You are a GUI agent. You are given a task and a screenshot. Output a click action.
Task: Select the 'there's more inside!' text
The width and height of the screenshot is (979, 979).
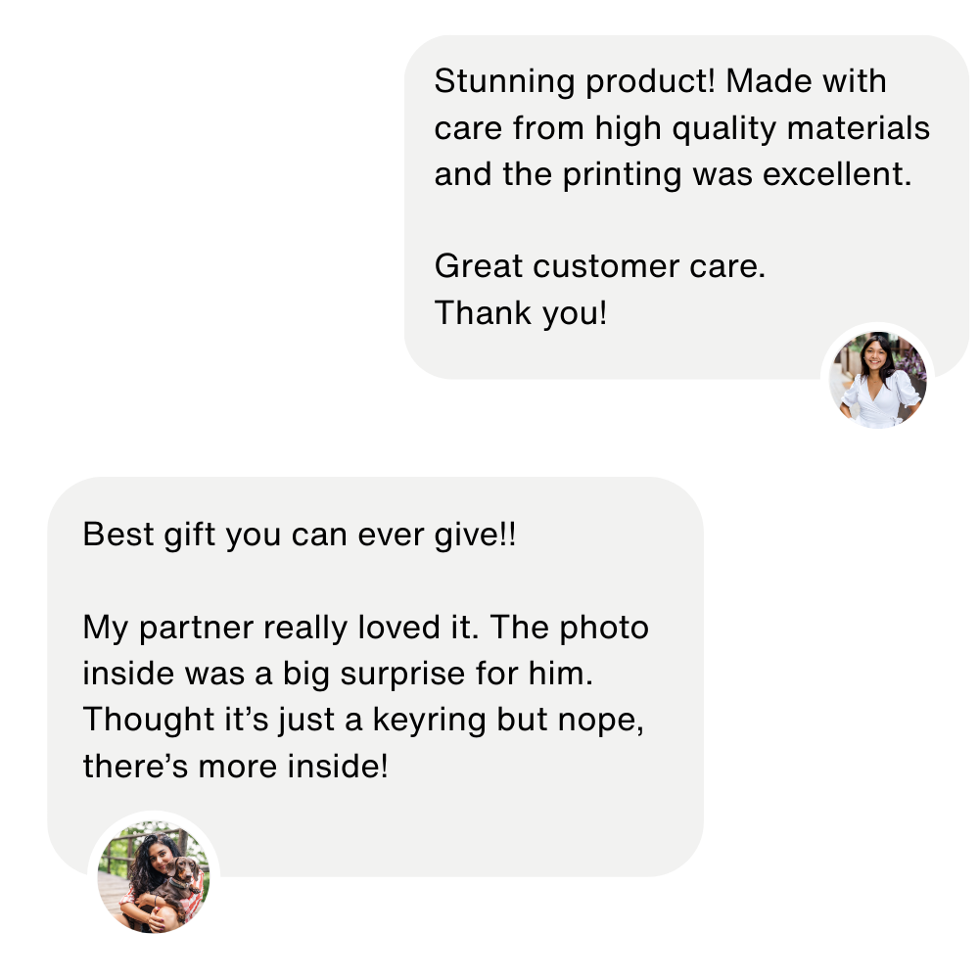235,767
